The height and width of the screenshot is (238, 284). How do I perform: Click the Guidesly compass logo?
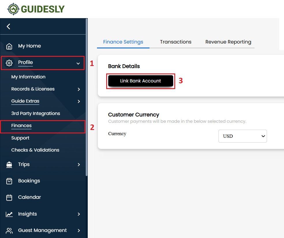coord(13,9)
